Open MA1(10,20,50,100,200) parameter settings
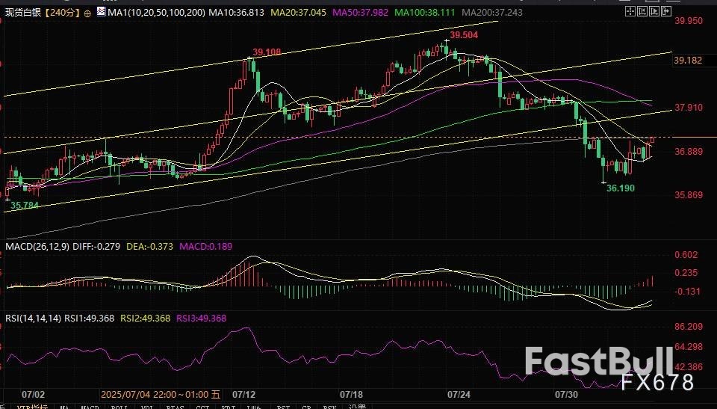 155,13
